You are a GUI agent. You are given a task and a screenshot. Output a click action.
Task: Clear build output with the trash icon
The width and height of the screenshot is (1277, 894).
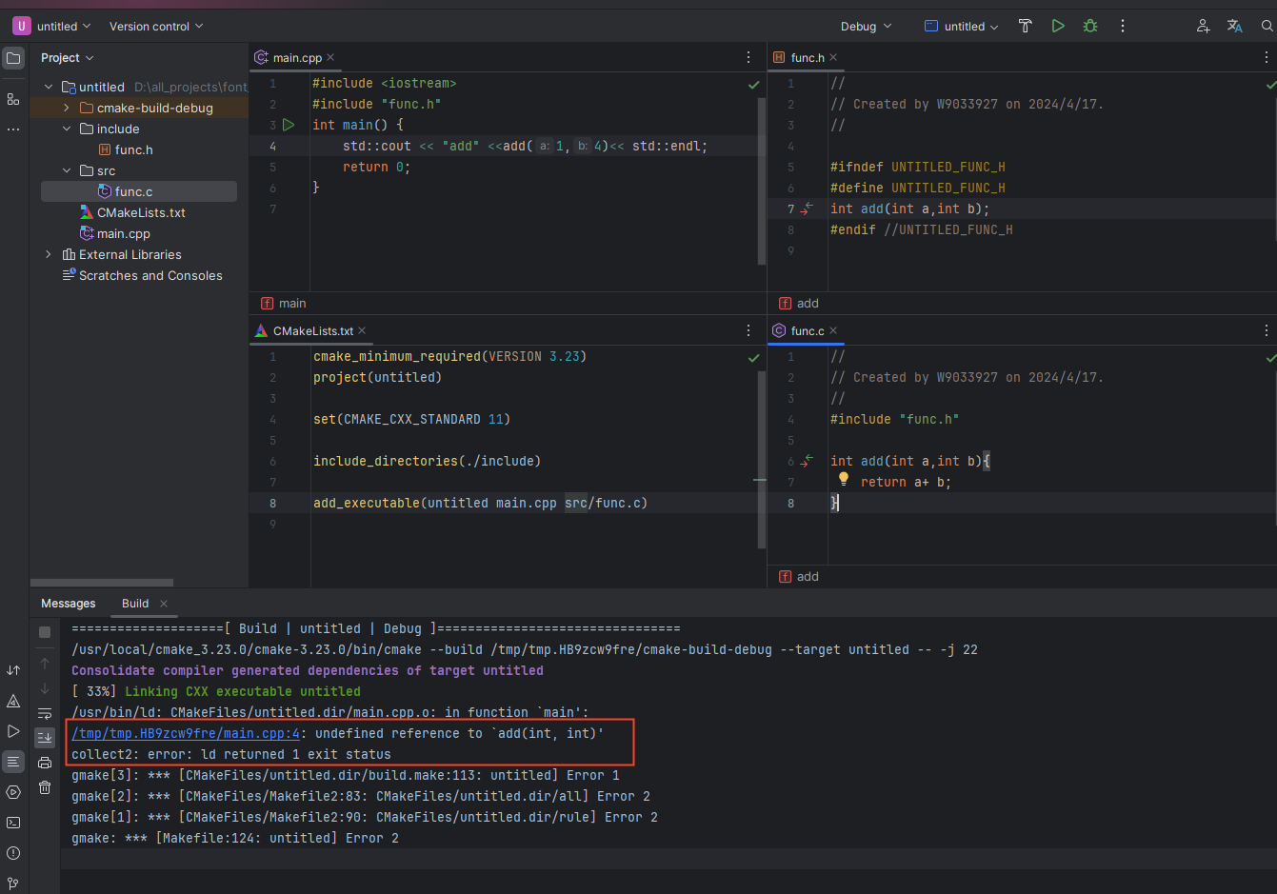pyautogui.click(x=44, y=786)
